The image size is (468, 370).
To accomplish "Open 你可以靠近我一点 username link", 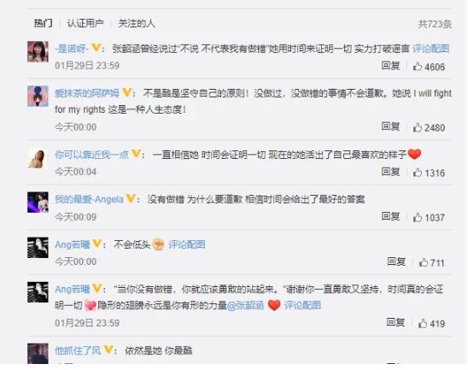I will tap(91, 155).
